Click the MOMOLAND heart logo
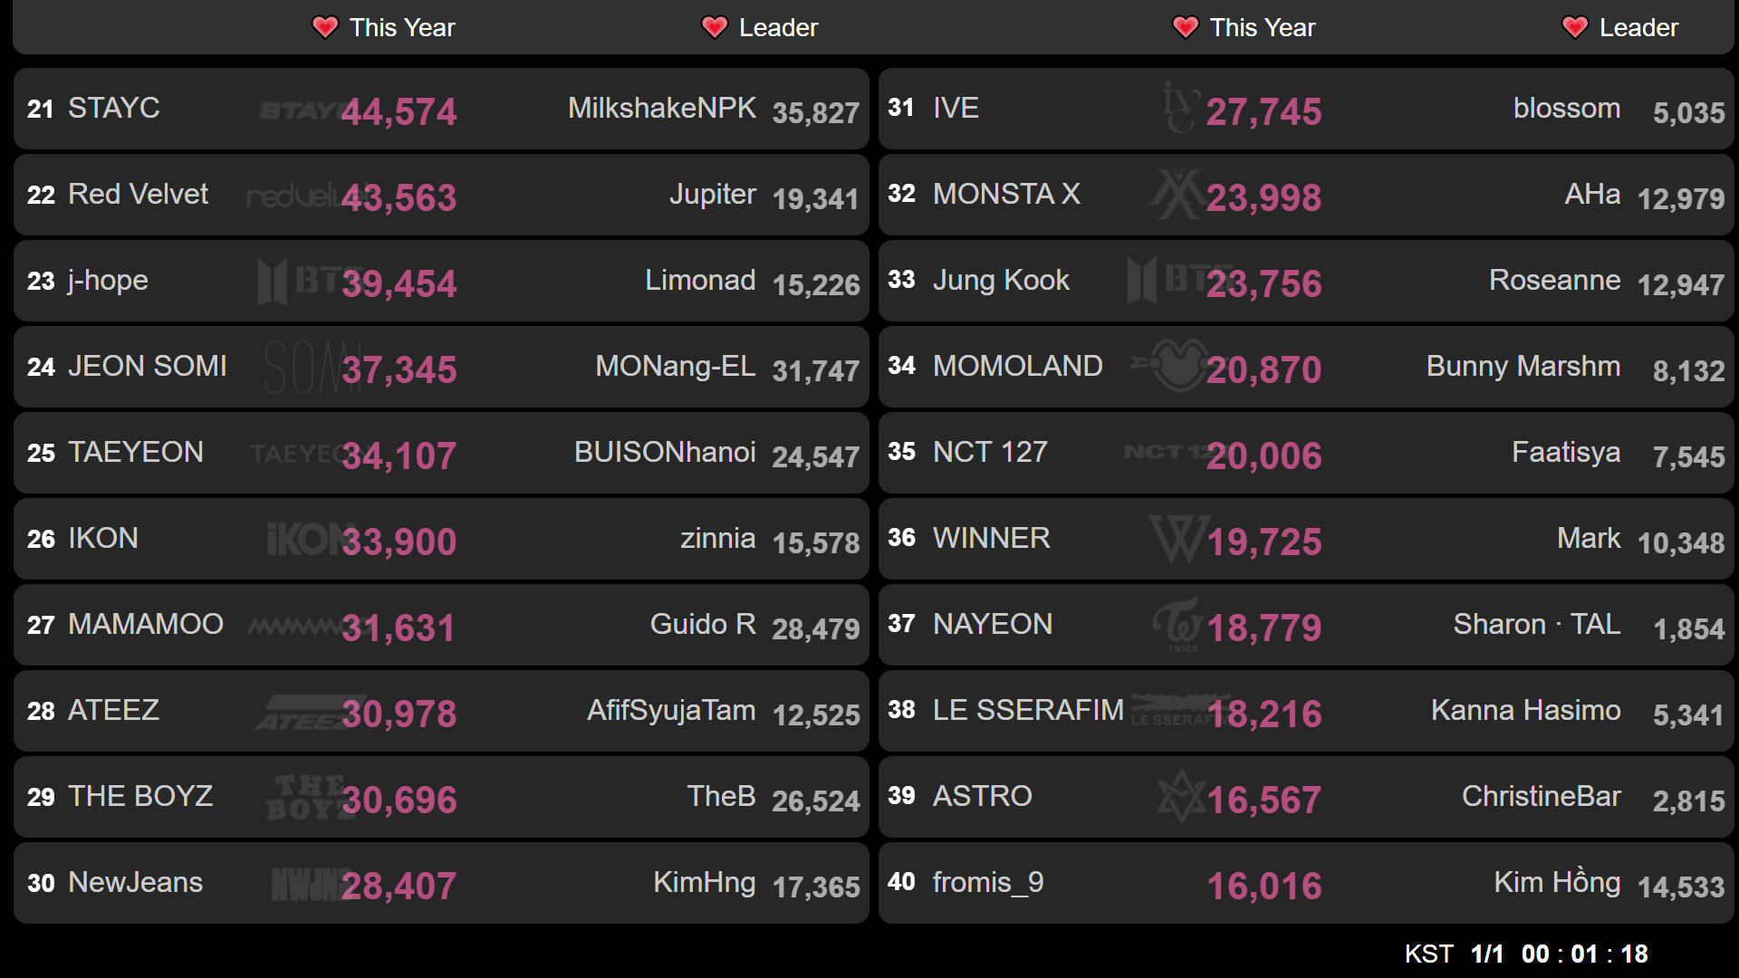The height and width of the screenshot is (978, 1739). (1170, 366)
